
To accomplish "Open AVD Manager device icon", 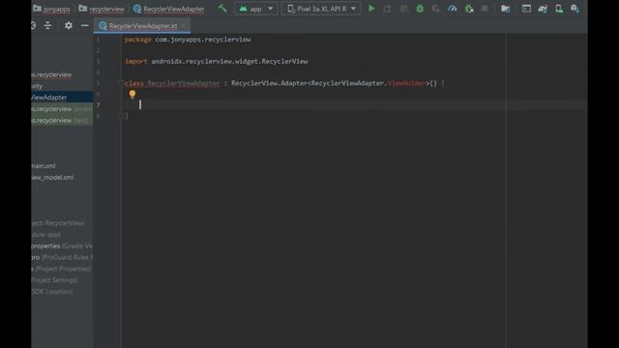I will click(559, 9).
